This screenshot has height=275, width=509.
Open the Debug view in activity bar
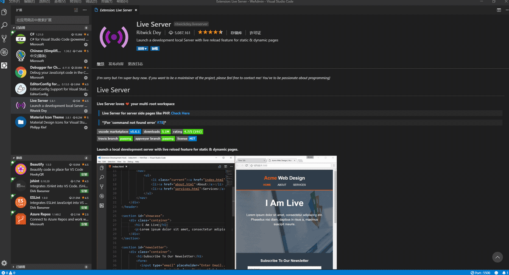pyautogui.click(x=4, y=52)
